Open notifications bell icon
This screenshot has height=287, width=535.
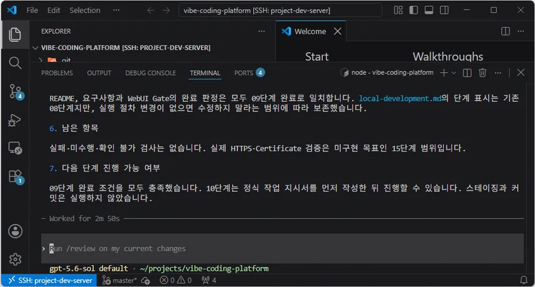coord(523,281)
